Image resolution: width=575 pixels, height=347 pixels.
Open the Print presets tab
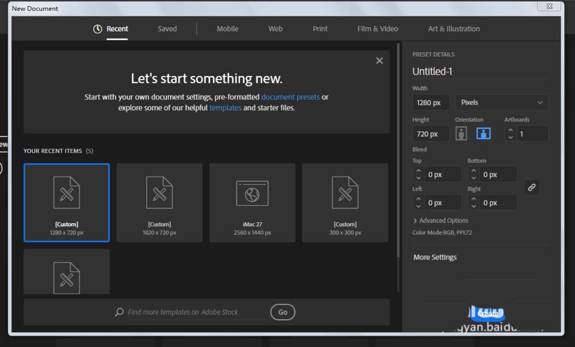point(320,29)
